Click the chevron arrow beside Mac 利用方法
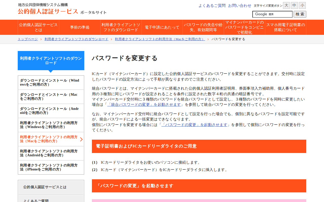The height and width of the screenshot is (202, 324). [x=81, y=139]
